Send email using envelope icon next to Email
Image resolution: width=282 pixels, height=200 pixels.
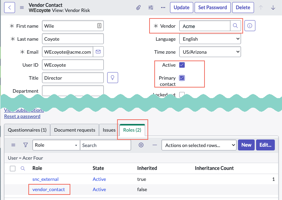(x=98, y=52)
